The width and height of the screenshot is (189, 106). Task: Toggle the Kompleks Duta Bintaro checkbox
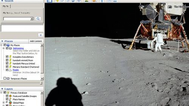point(7,56)
